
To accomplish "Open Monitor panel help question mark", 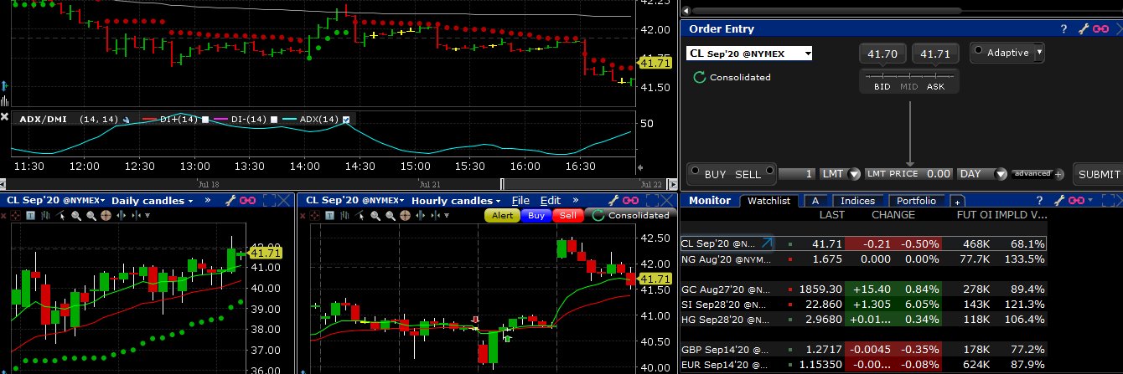I will 1039,201.
